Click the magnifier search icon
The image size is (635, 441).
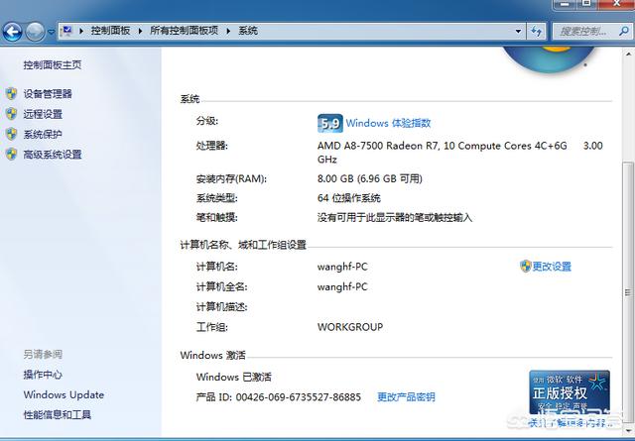tap(624, 31)
